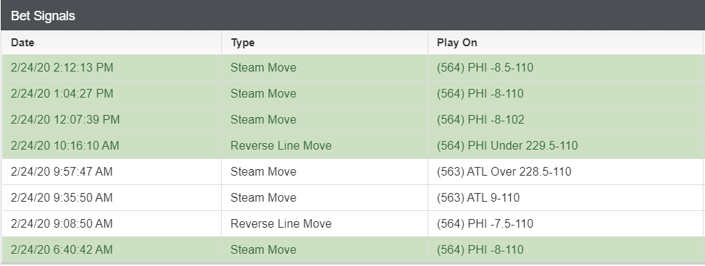Click the 10:16:10 AM Reverse Line Move entry

tap(281, 146)
